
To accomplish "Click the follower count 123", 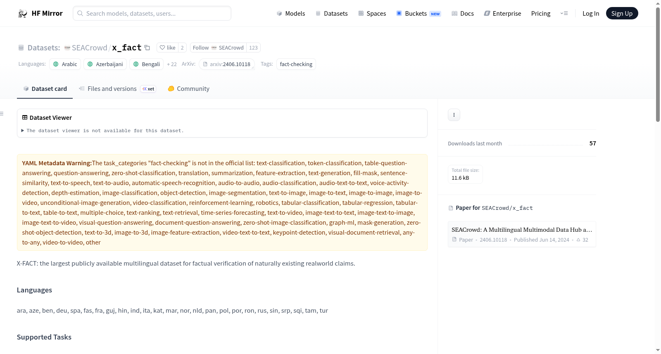I will click(x=253, y=48).
